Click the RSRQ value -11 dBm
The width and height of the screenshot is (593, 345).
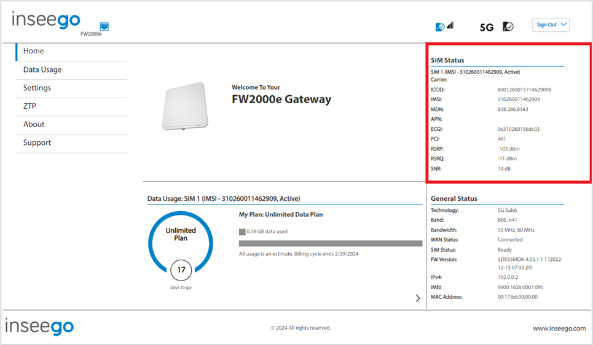tap(507, 159)
